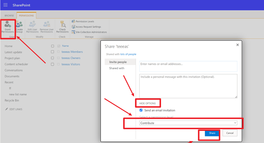Image resolution: width=264 pixels, height=143 pixels.
Task: Uncheck Send an email invitation
Action: point(141,110)
